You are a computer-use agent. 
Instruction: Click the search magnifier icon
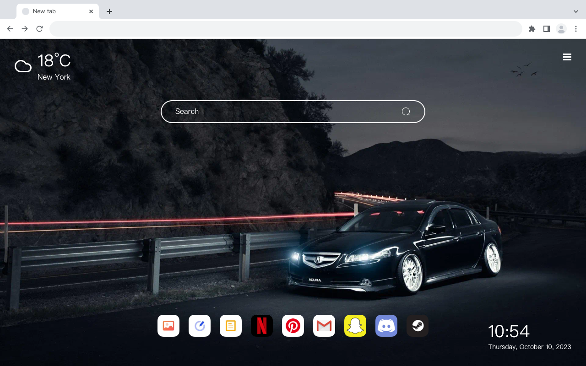(x=406, y=112)
